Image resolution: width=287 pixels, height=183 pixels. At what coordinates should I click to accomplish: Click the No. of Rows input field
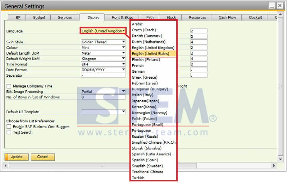(x=103, y=97)
